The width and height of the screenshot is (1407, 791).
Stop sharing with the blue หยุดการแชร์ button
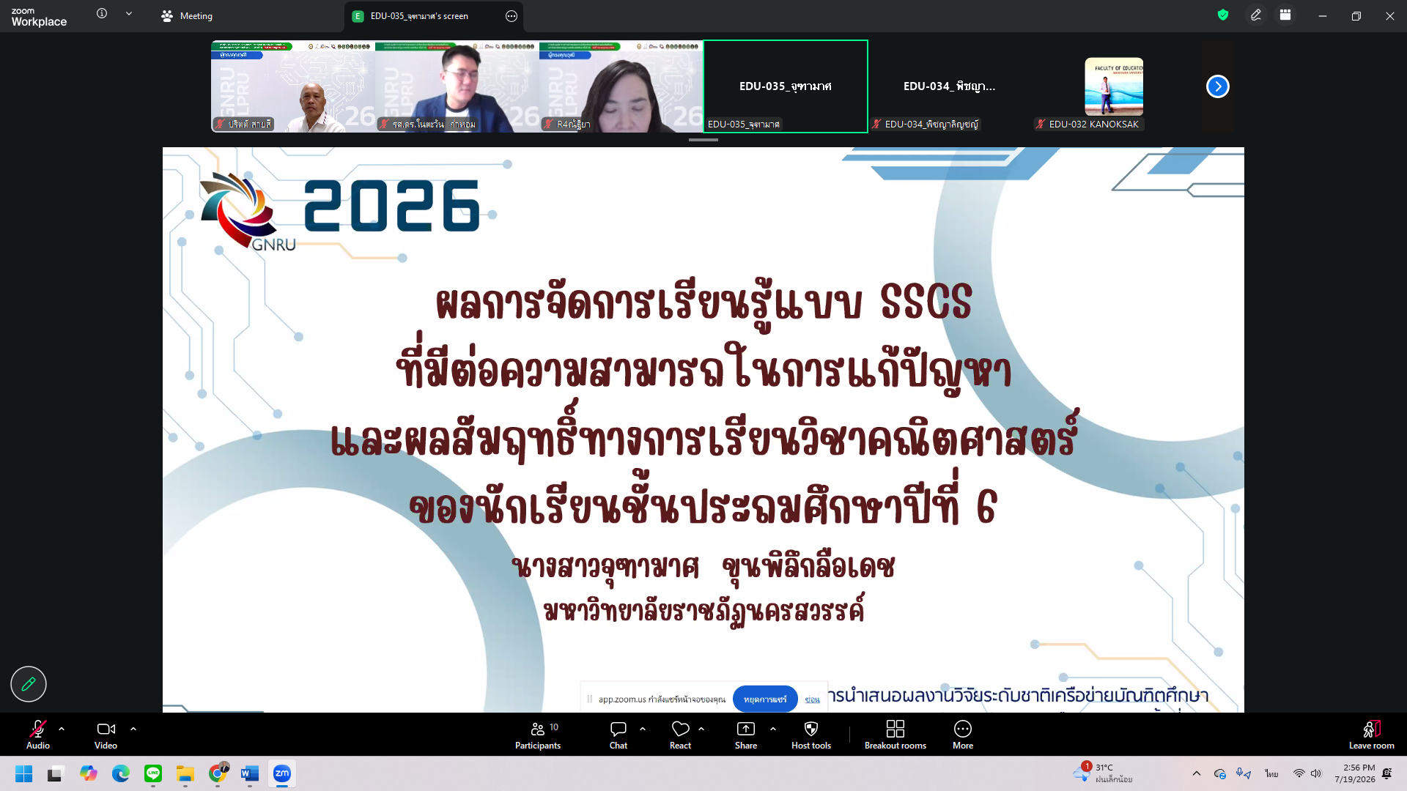(765, 699)
